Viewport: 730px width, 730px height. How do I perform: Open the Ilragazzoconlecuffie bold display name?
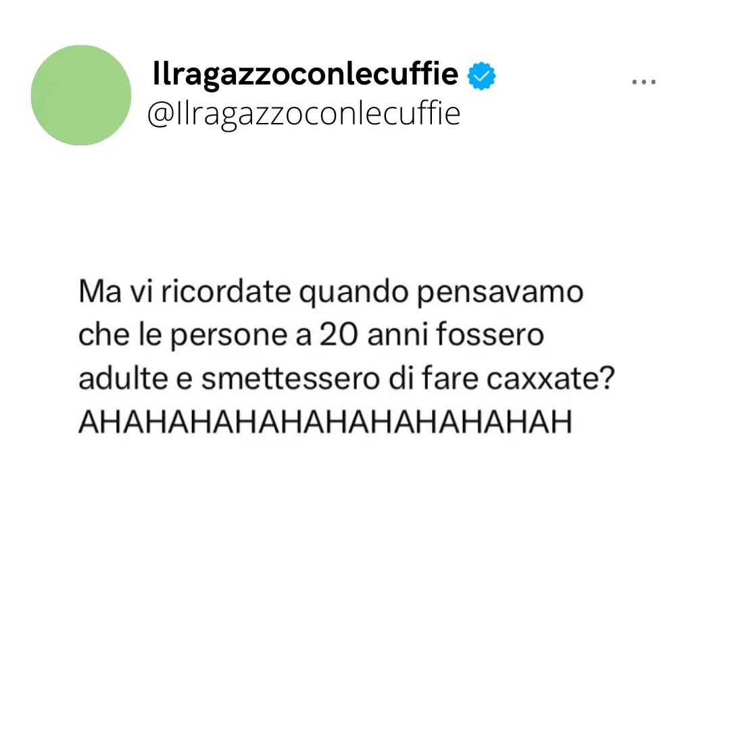click(x=306, y=74)
